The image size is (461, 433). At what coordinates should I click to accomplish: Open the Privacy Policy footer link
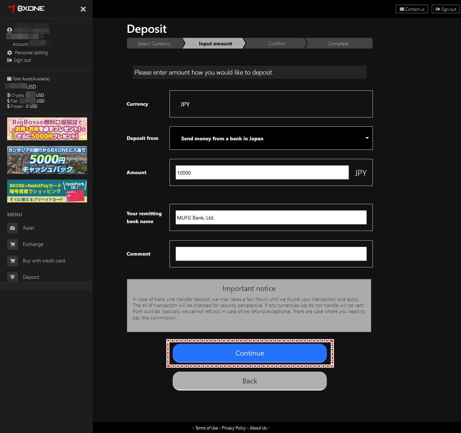234,428
